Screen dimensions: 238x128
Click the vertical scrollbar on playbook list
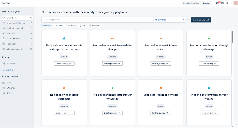232,37
